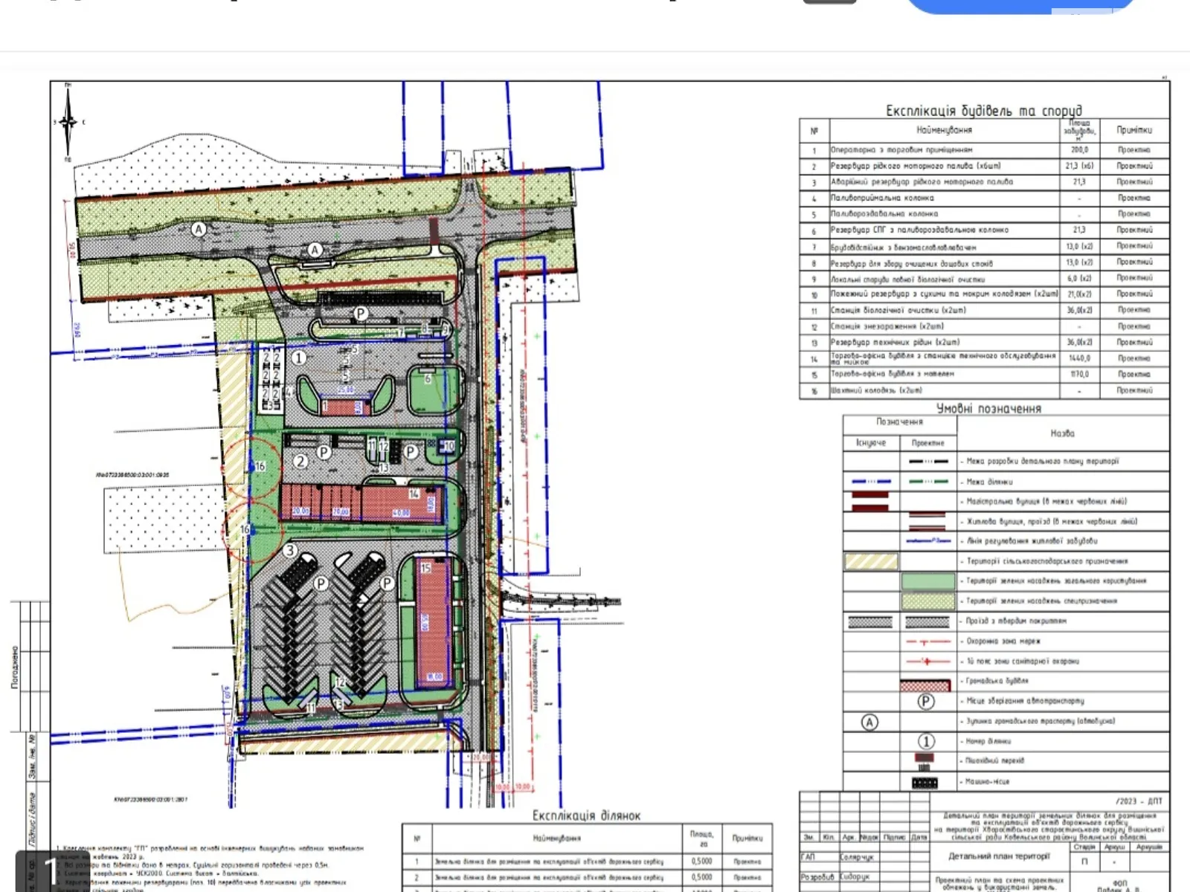Click the solid green public greenery legend swatch
The image size is (1190, 892).
tap(927, 581)
